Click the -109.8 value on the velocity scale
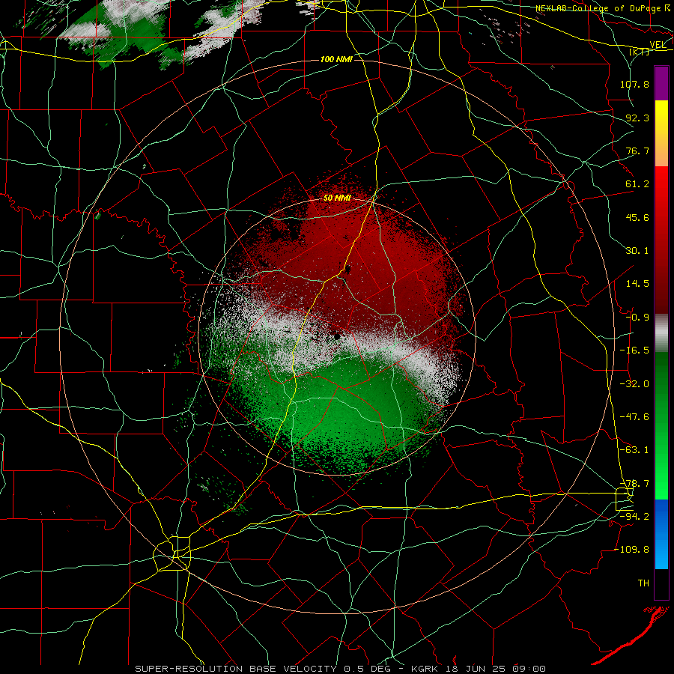The height and width of the screenshot is (674, 674). [631, 550]
